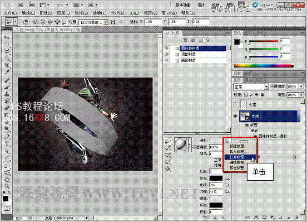The image size is (307, 222).
Task: Click the 3D object pan icon in options bar
Action: tap(50, 22)
